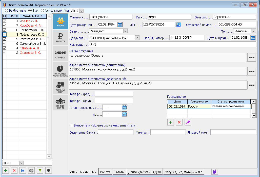Open the АНКЕТЫ ПФР section
Viewport: 260px width, 177px height.
pyautogui.click(x=60, y=86)
